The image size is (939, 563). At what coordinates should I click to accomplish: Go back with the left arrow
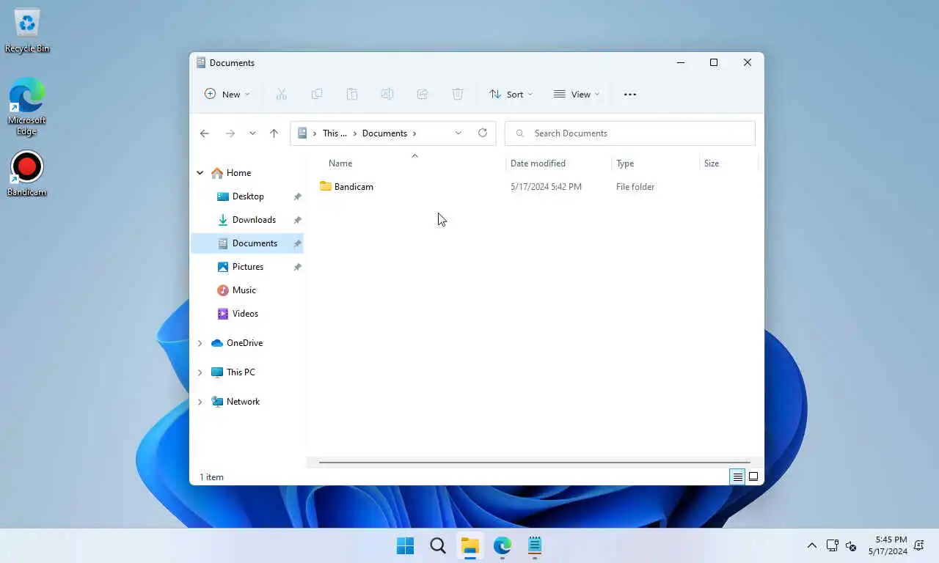click(x=205, y=133)
